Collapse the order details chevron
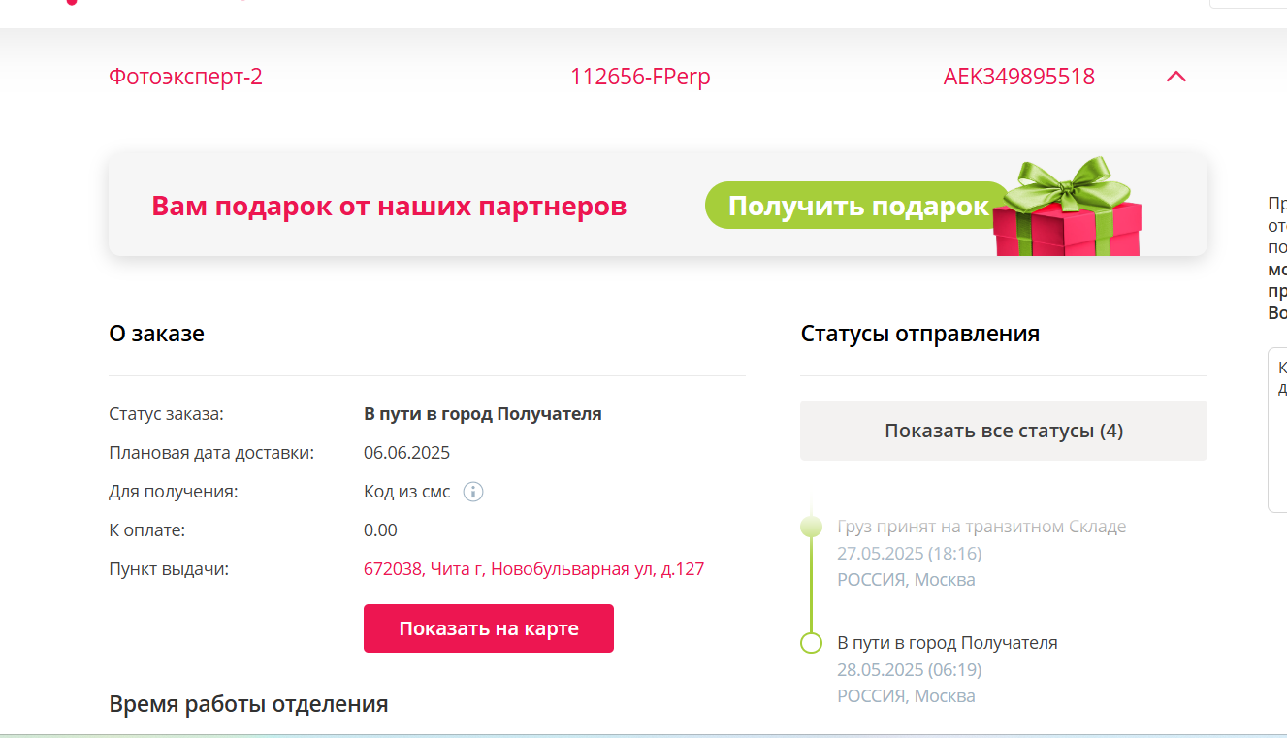 point(1175,77)
